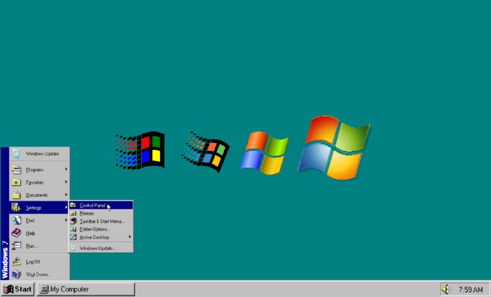Choose Shut Down... from the Start menu
The height and width of the screenshot is (297, 491).
(x=39, y=274)
